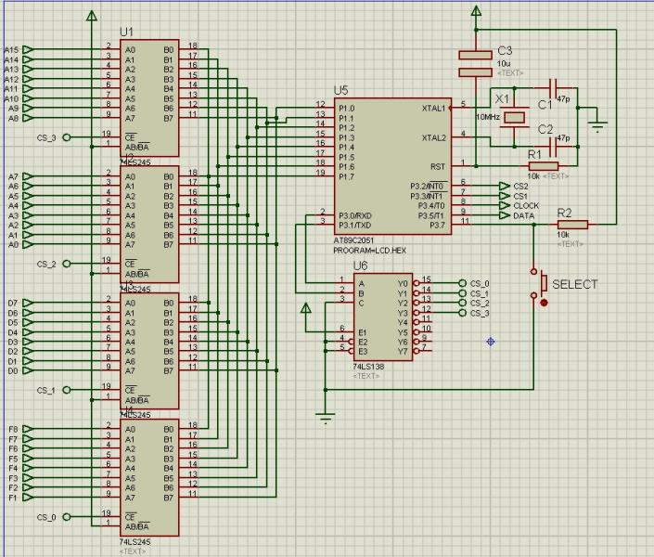Select the AT89C2051 microcontroller U5
Screen dimensions: 654x557
tap(391, 167)
